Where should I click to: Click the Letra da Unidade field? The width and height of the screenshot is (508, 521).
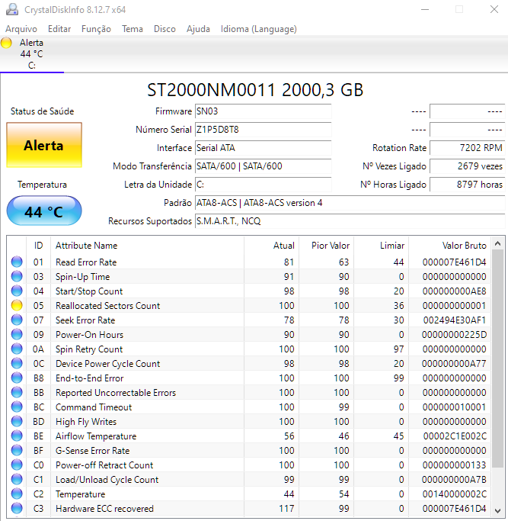pos(263,185)
